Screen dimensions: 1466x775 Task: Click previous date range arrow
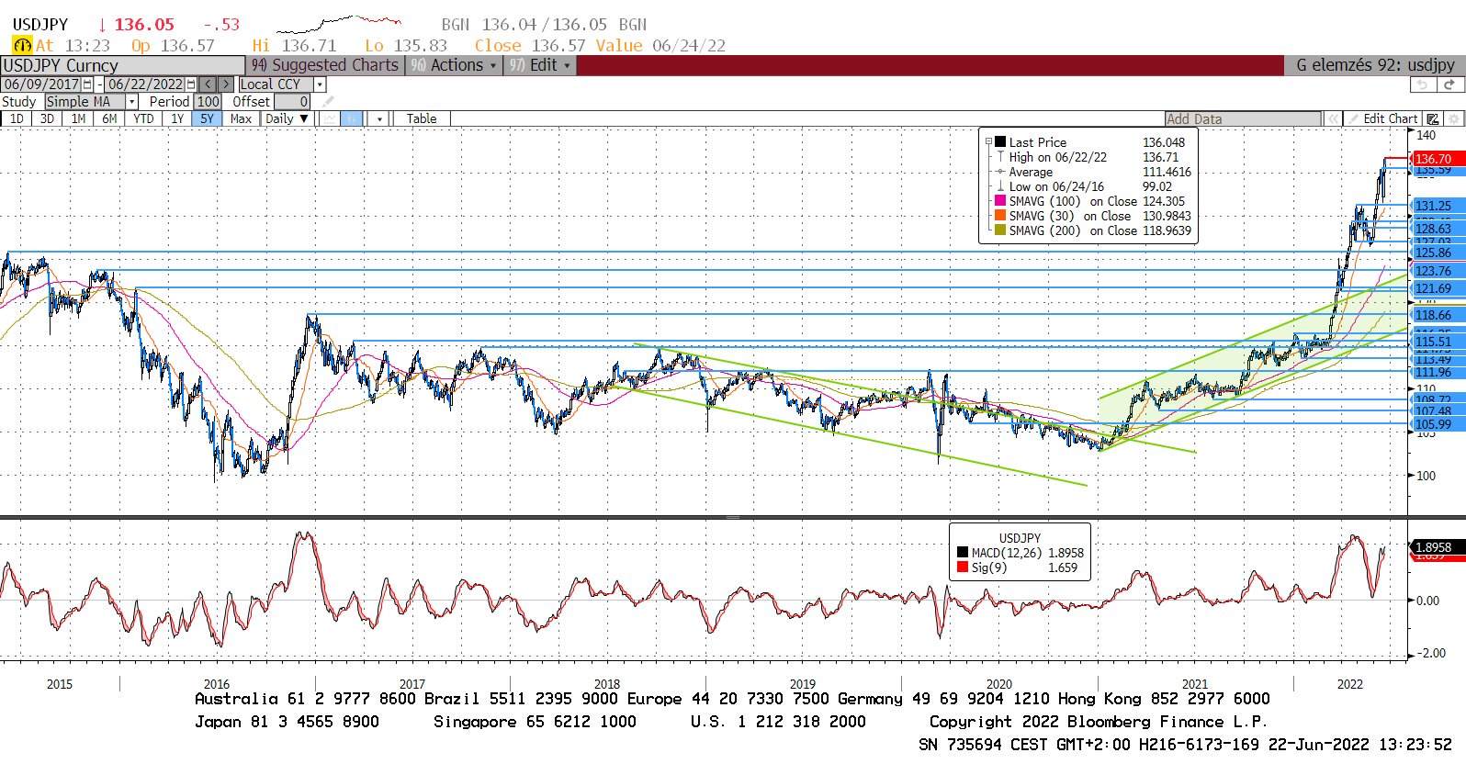[208, 84]
